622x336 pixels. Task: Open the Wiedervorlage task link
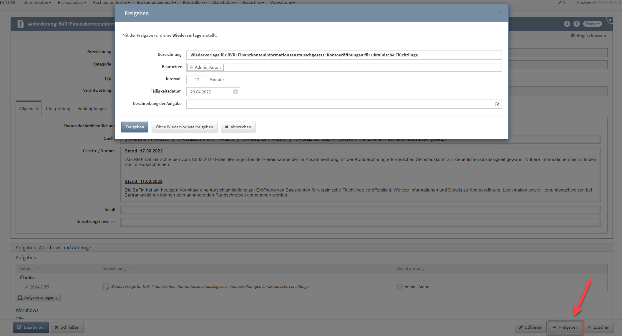click(209, 286)
